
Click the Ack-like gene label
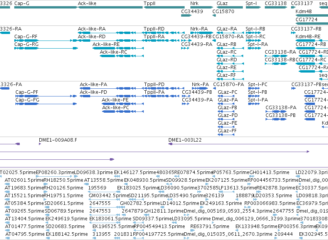coord(87,3)
